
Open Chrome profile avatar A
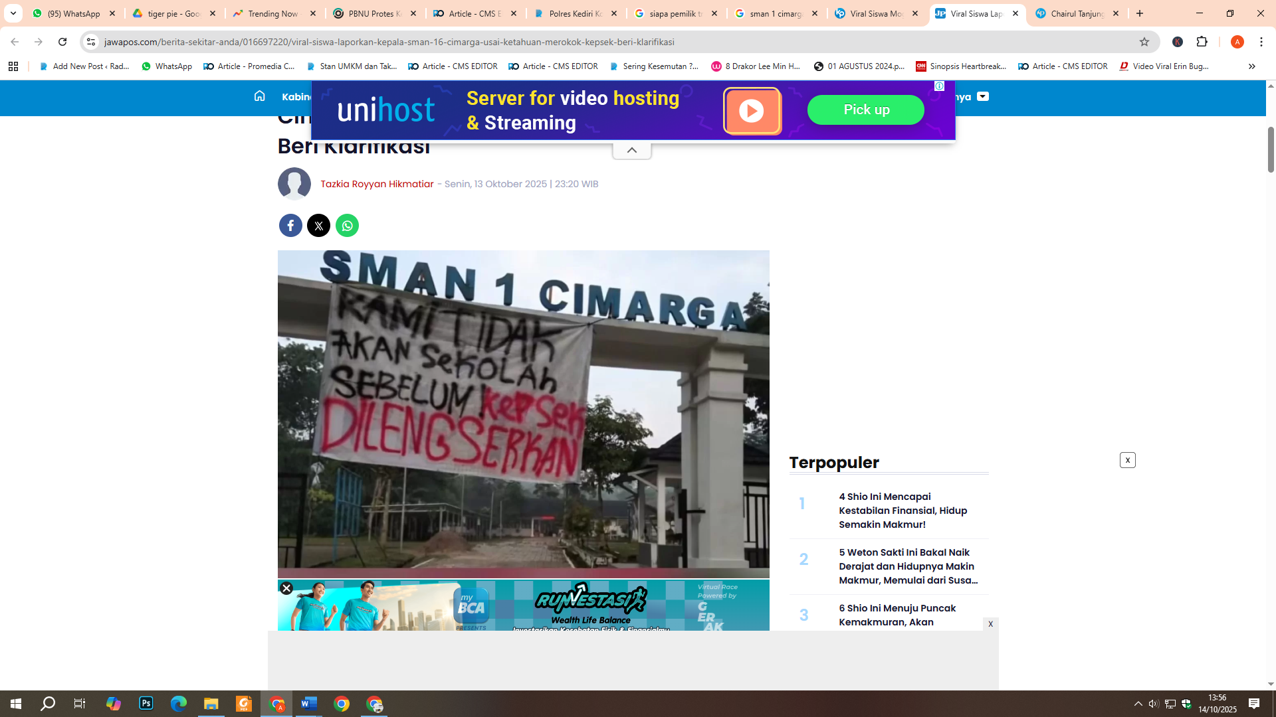(1237, 42)
